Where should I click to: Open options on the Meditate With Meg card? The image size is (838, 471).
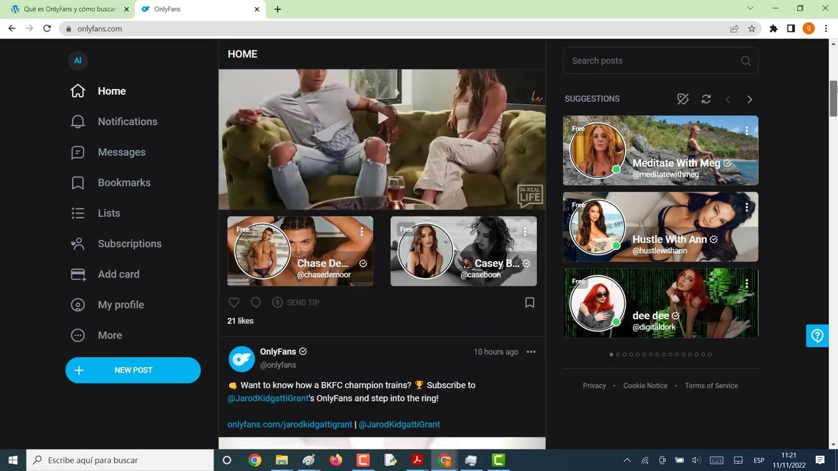[x=746, y=131]
